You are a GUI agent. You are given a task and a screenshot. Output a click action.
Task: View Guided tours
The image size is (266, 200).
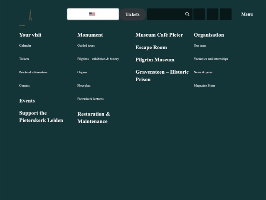[86, 45]
